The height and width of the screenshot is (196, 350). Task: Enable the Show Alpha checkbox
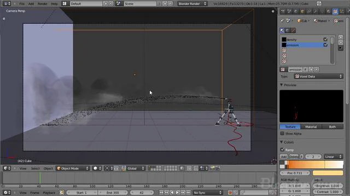tap(282, 133)
